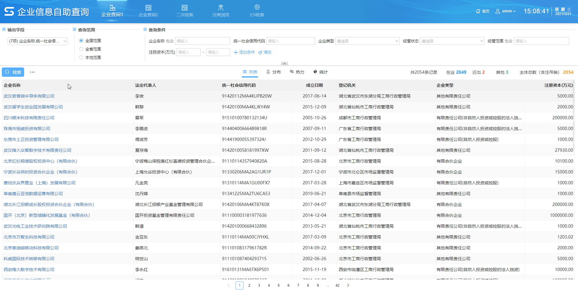This screenshot has height=290, width=578.
Task: Click the 添加条件 plus icon
Action: 236,52
